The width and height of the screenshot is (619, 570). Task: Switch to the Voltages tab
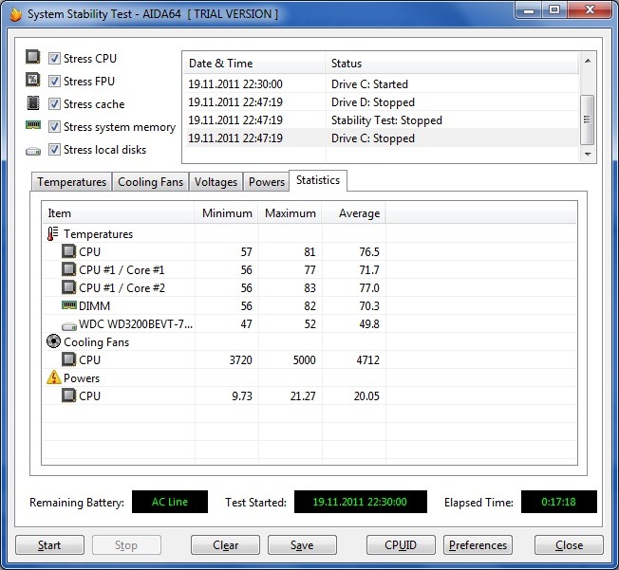tap(216, 182)
